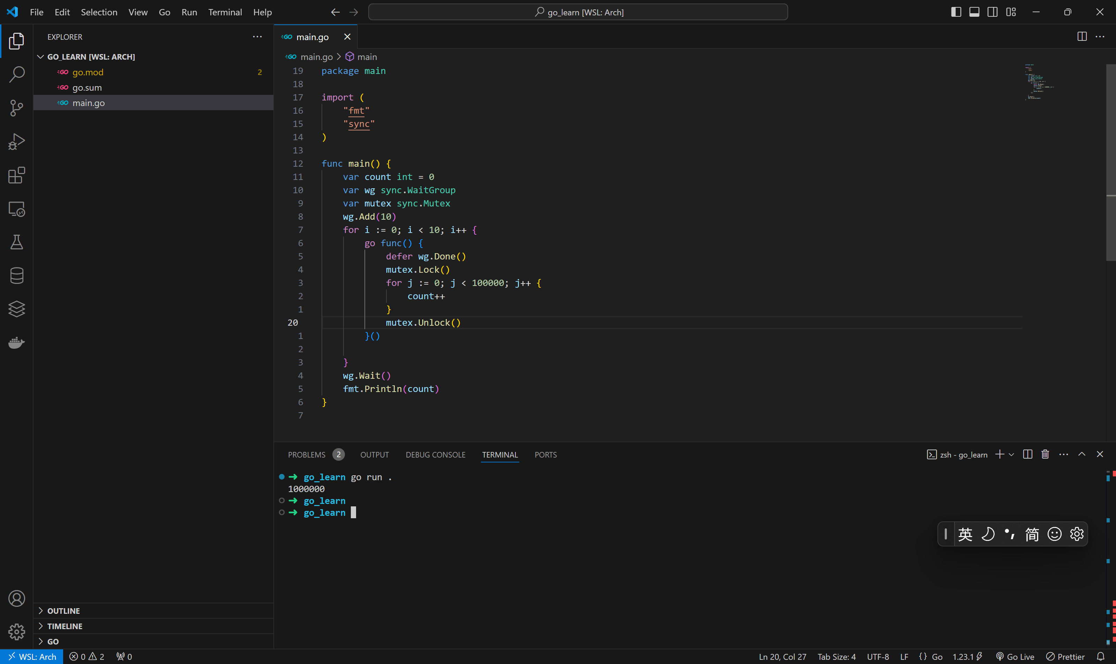Expand the OUTLINE section

coord(63,611)
